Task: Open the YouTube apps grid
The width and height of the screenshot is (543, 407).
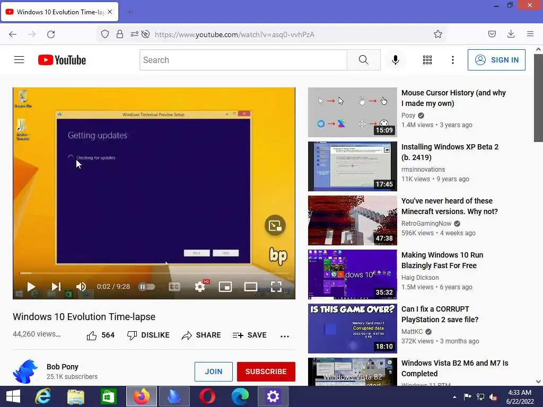Action: click(x=427, y=60)
